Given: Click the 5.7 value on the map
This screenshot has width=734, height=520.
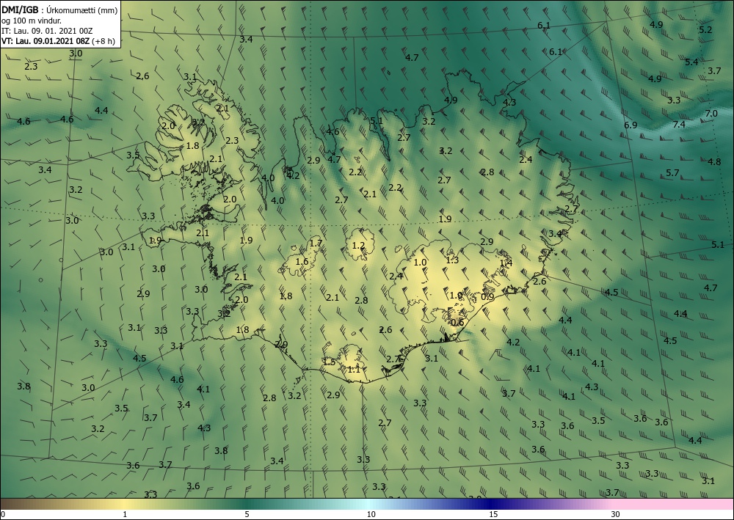Looking at the screenshot, I should pyautogui.click(x=672, y=173).
